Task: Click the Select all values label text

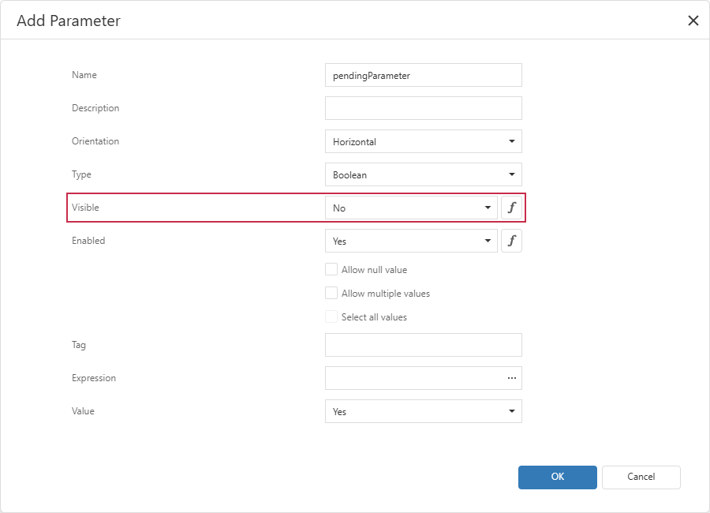Action: (374, 316)
